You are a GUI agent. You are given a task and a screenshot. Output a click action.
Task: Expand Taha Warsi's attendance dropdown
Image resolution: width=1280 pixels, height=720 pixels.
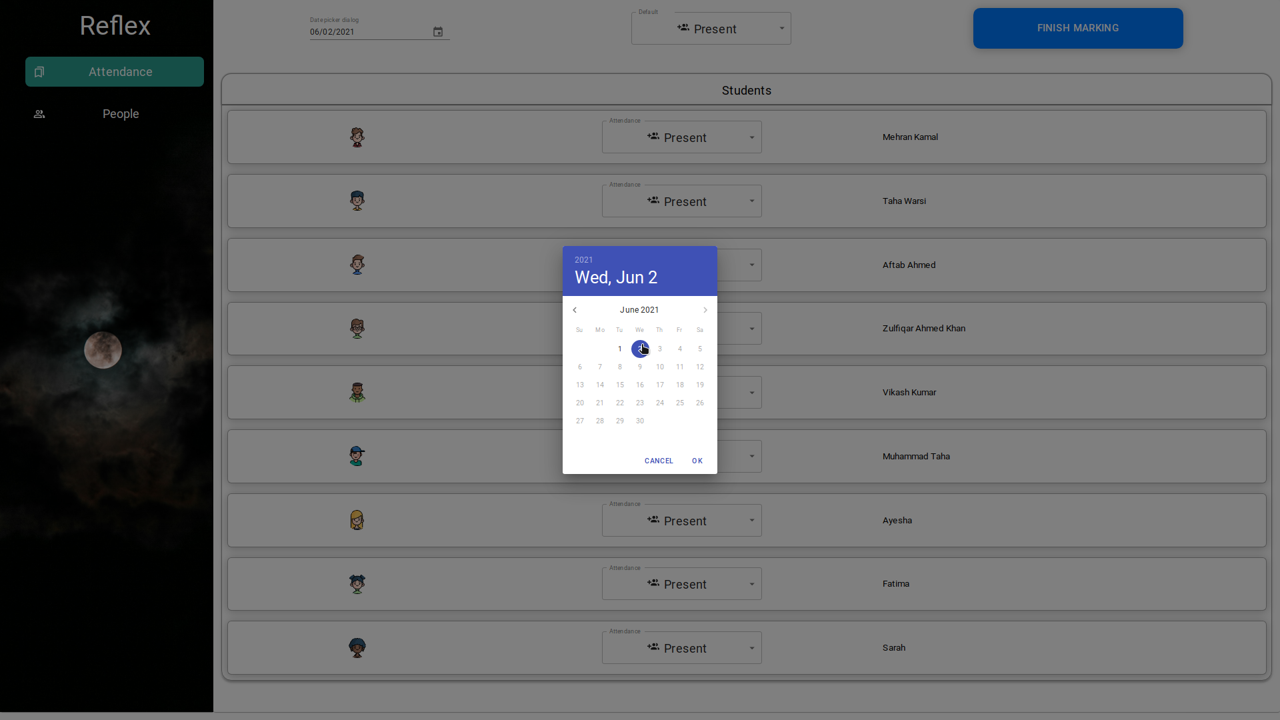tap(681, 201)
